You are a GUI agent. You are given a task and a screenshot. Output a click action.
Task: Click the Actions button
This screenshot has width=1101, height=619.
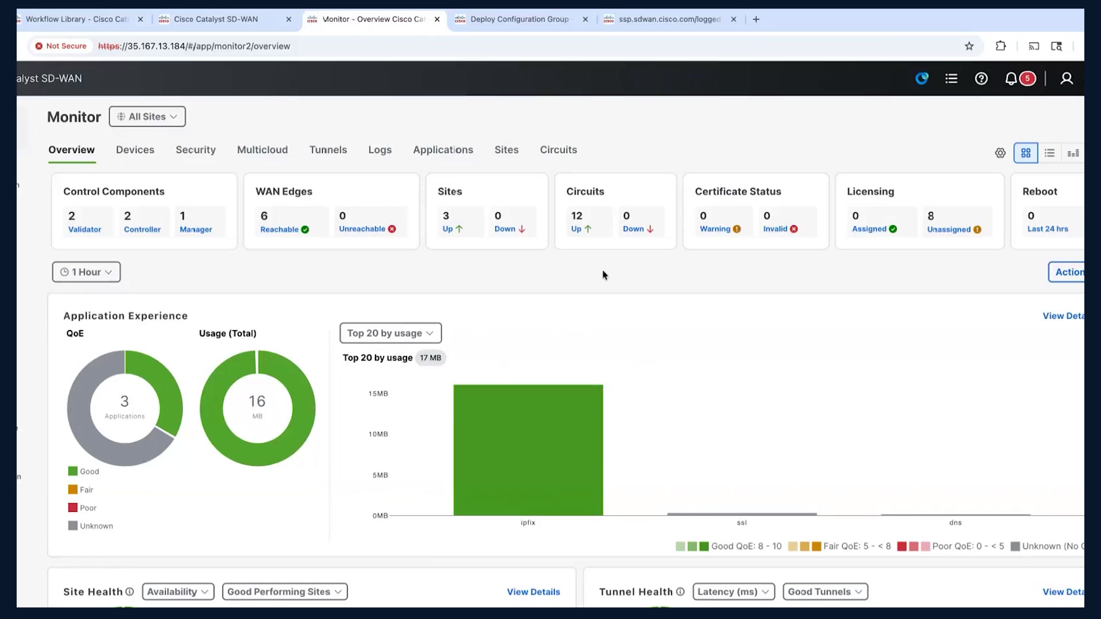pos(1067,272)
